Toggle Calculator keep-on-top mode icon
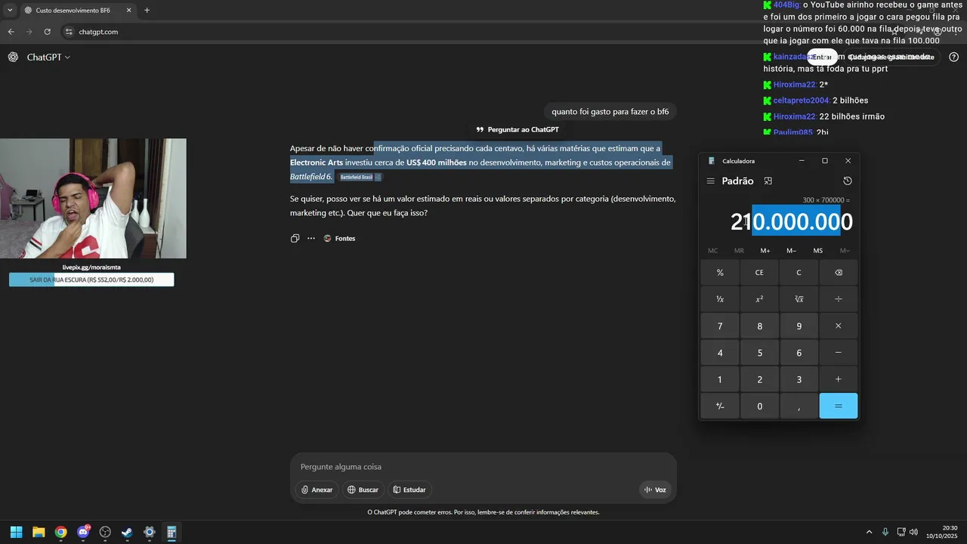The image size is (967, 544). [x=768, y=181]
